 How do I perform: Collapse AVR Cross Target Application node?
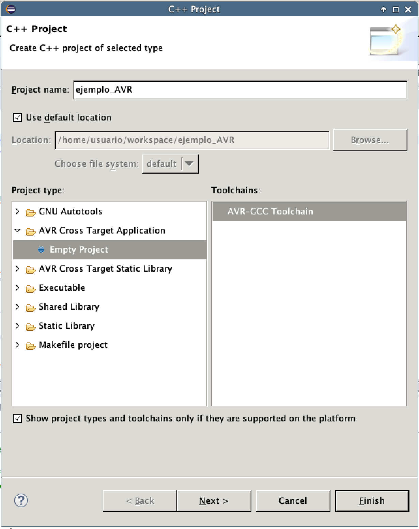17,230
